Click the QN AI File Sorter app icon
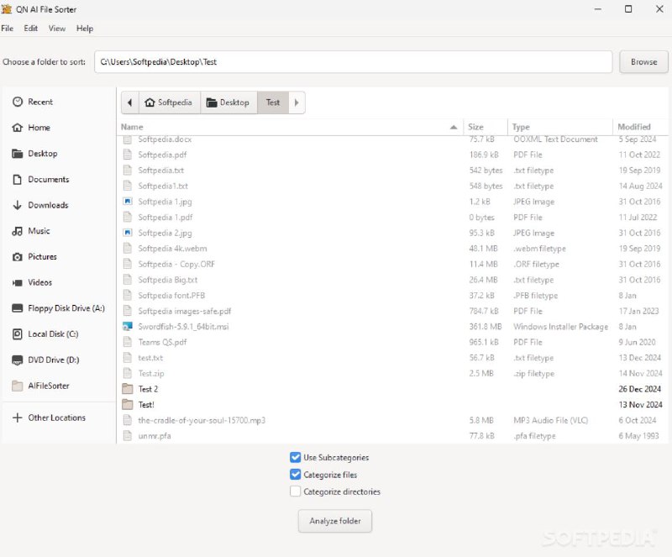Viewport: 672px width, 557px height. pyautogui.click(x=7, y=8)
